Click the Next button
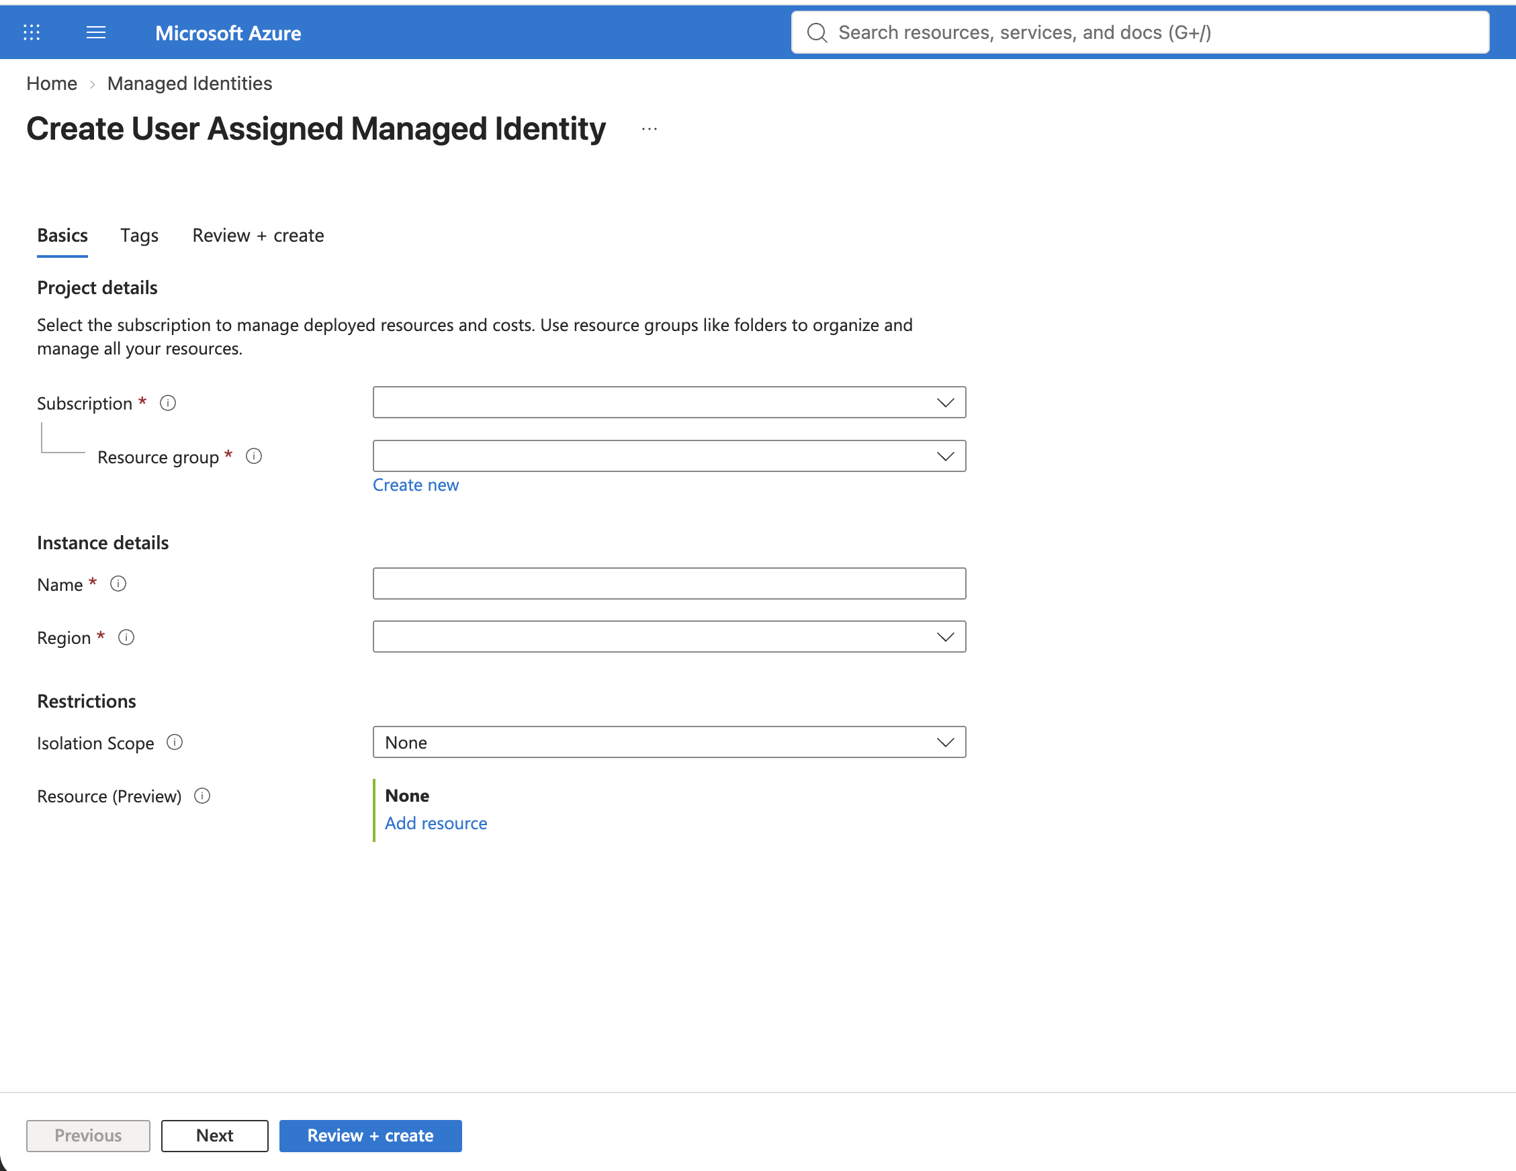Viewport: 1516px width, 1171px height. [214, 1135]
